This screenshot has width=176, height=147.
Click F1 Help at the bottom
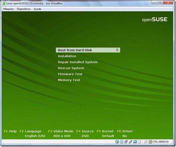tap(10, 131)
